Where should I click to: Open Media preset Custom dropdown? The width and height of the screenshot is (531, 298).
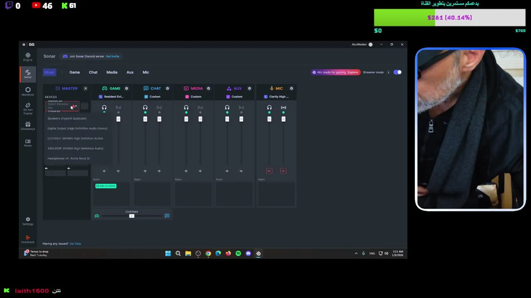[193, 96]
